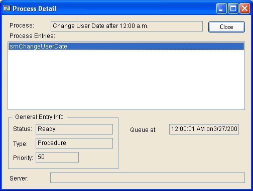Click the Type field showing Procedure
Viewport: 253px width, 191px height.
click(x=74, y=143)
